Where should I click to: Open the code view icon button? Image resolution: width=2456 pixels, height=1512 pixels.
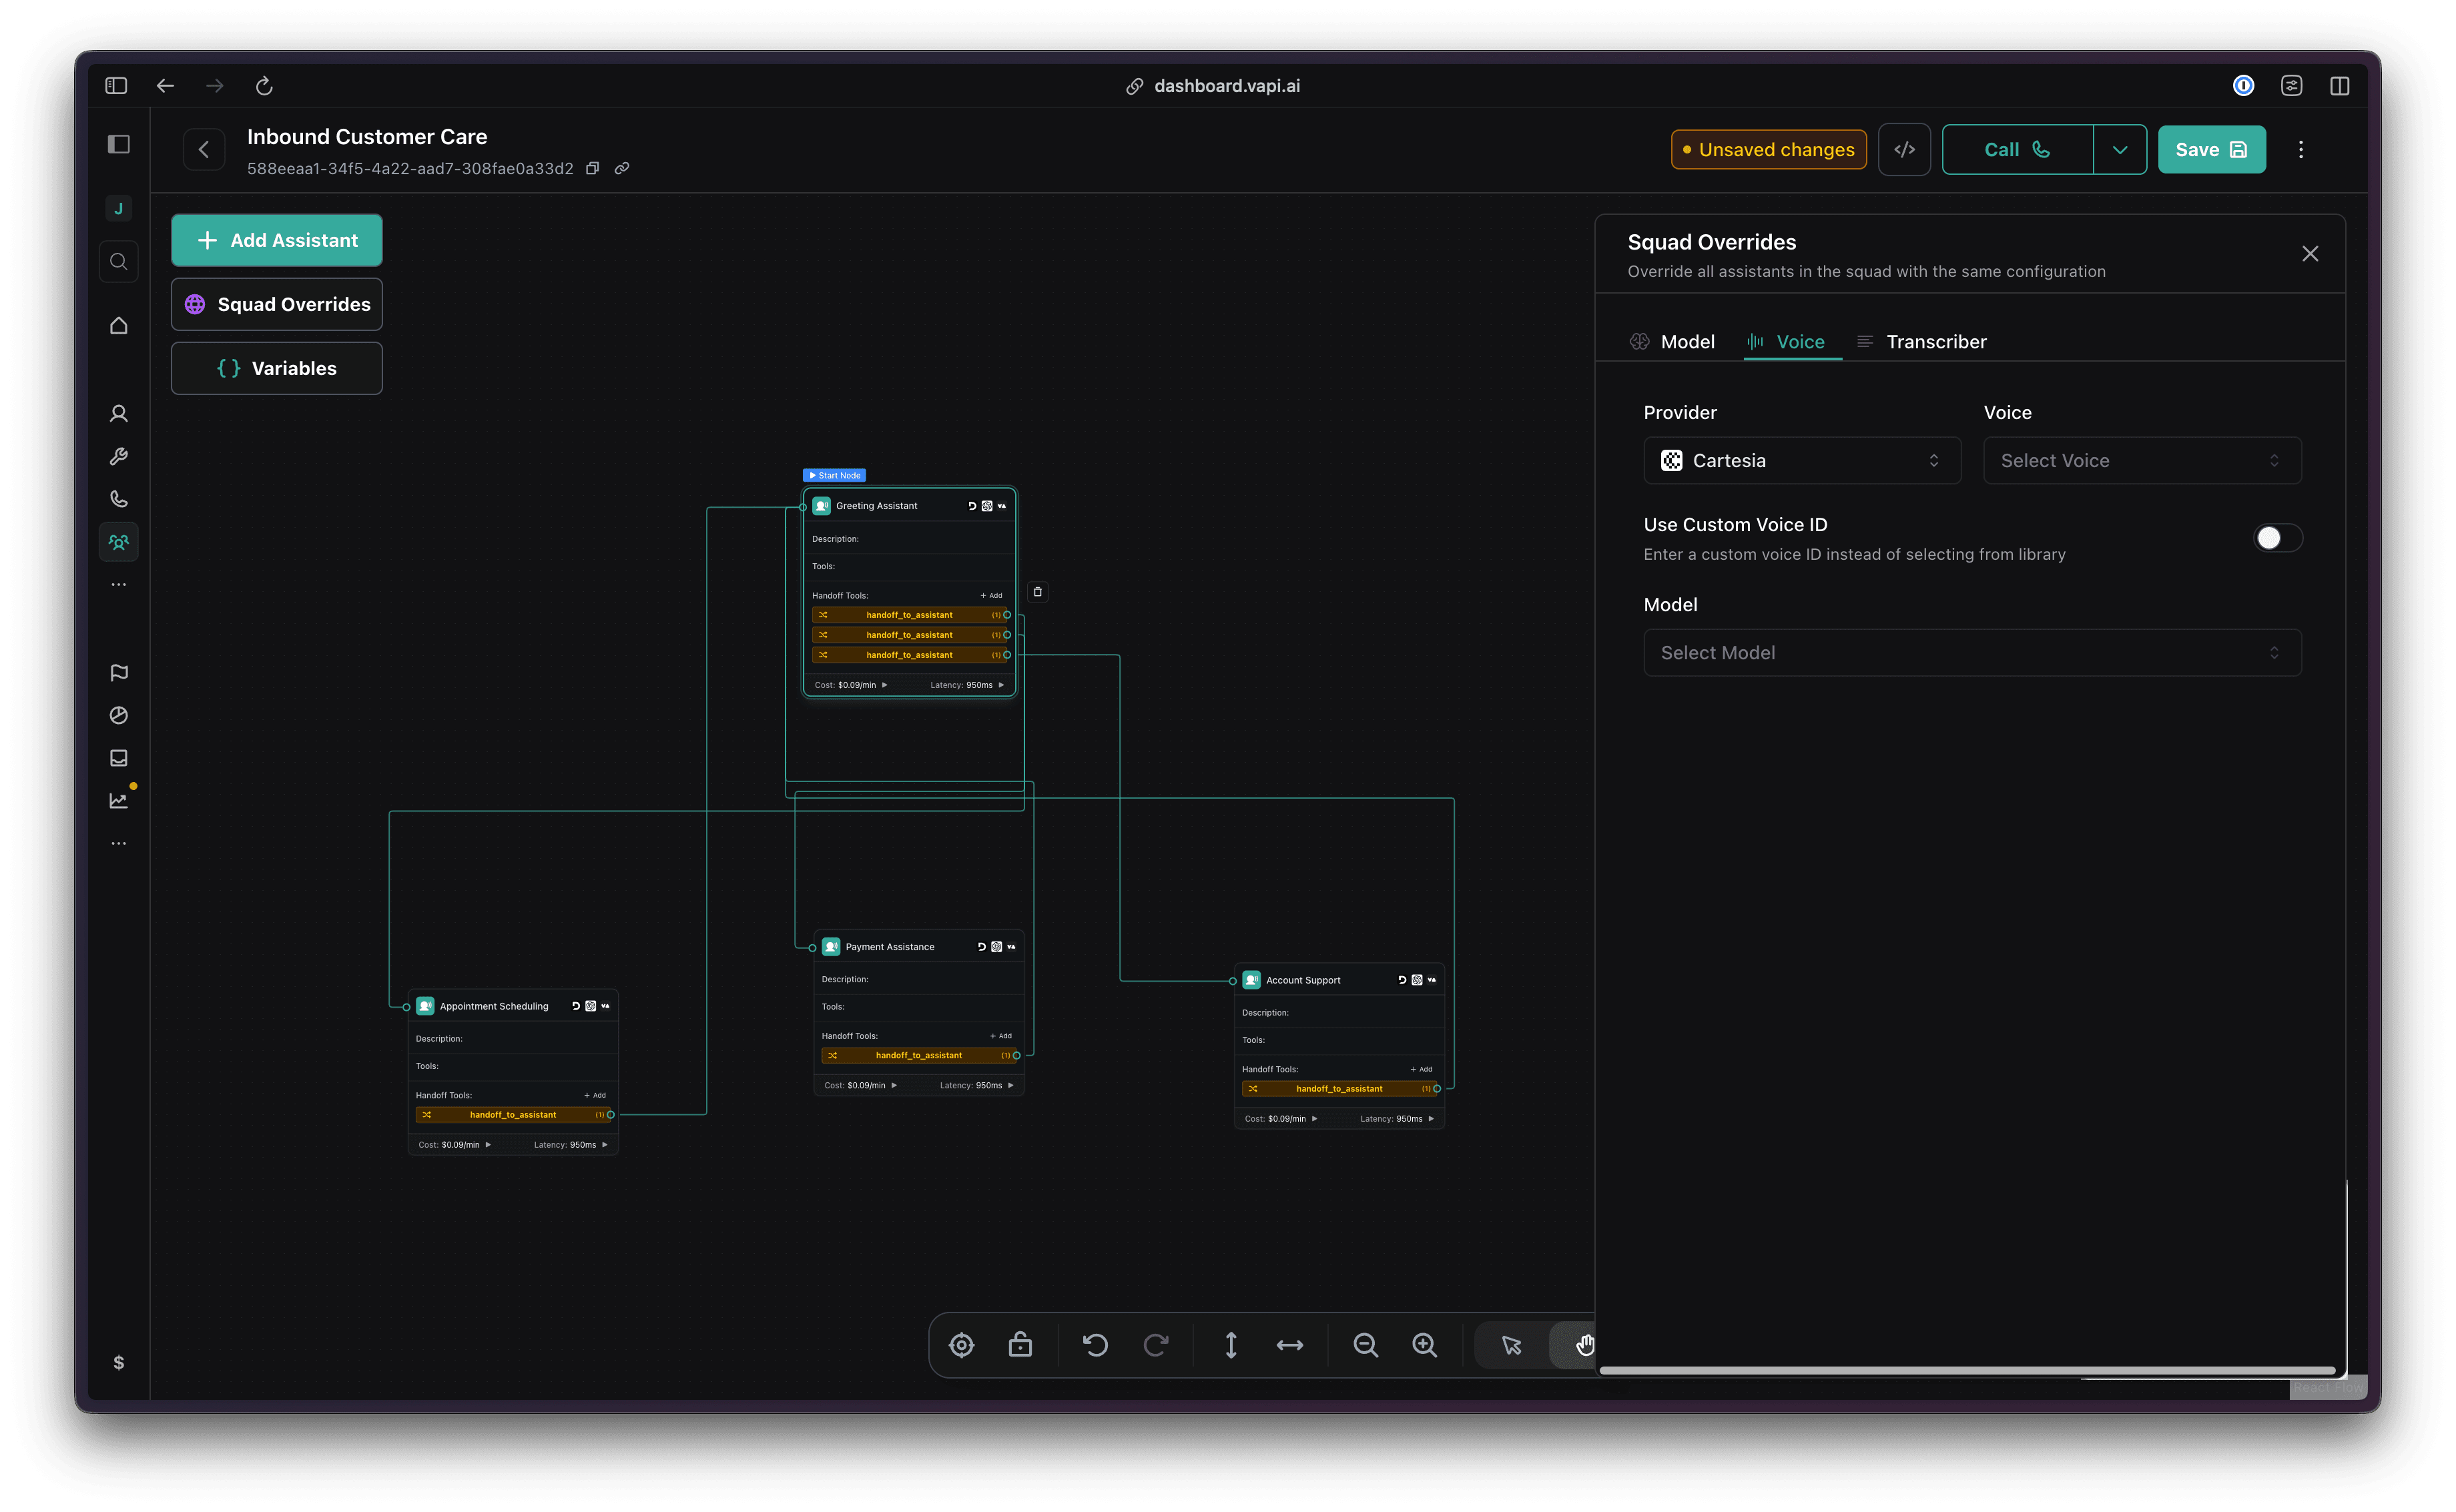point(1904,150)
